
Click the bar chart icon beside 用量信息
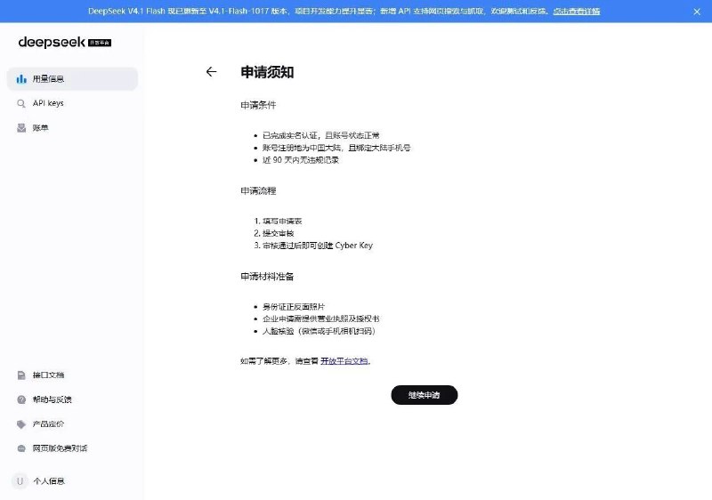pyautogui.click(x=21, y=79)
